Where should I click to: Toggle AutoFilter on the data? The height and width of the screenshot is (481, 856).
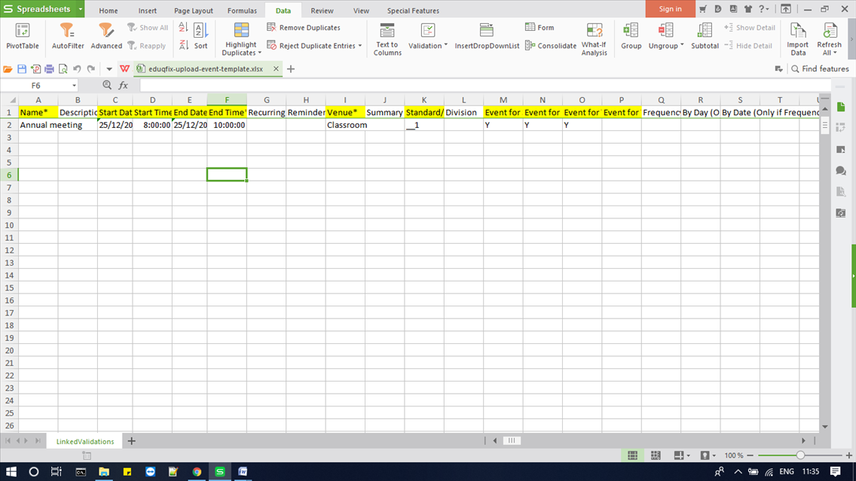coord(68,37)
